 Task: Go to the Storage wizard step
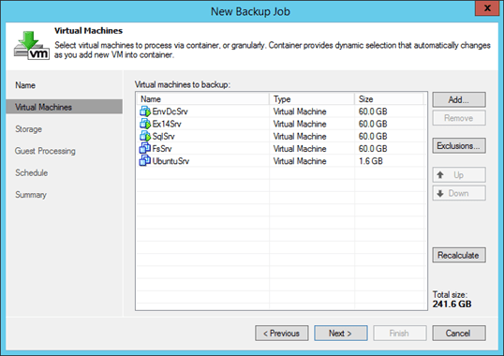28,129
